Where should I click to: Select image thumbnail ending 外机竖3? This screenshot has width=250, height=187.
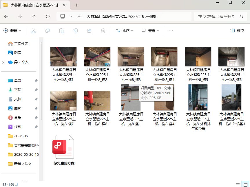click(231, 97)
